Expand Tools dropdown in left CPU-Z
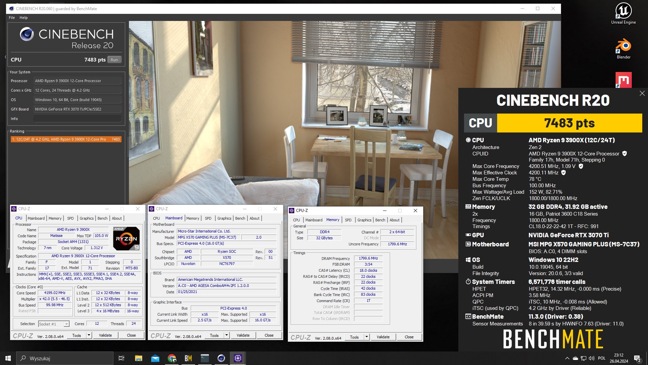Screen dimensions: 648x365 89,335
